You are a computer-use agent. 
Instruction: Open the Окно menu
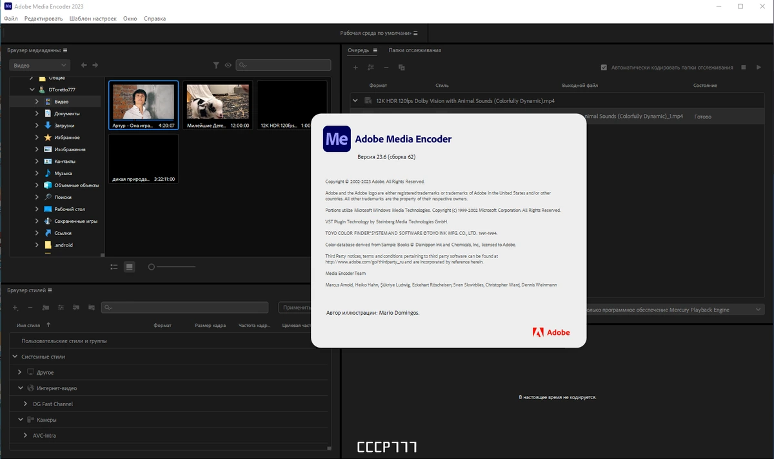pos(130,19)
